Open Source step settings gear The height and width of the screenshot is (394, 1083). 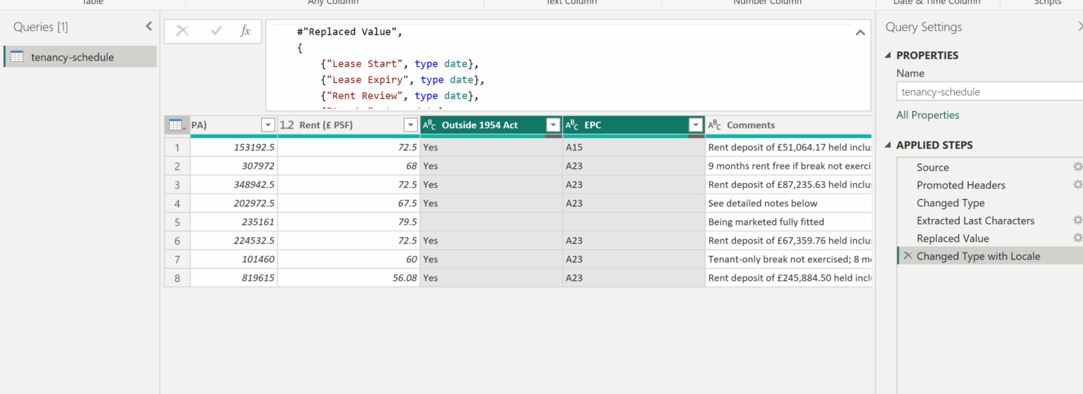click(x=1077, y=167)
